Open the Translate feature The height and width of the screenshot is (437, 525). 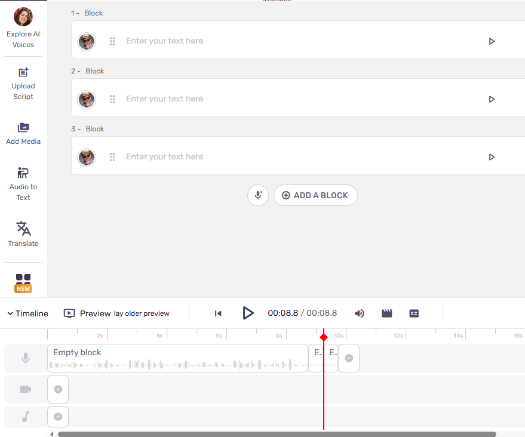tap(23, 233)
